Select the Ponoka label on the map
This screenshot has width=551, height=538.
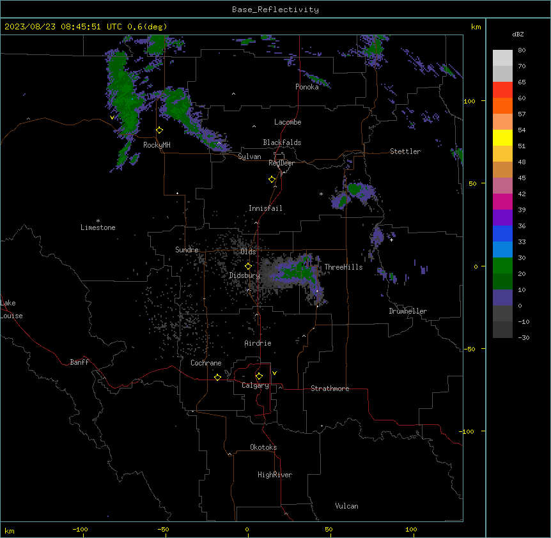click(307, 87)
